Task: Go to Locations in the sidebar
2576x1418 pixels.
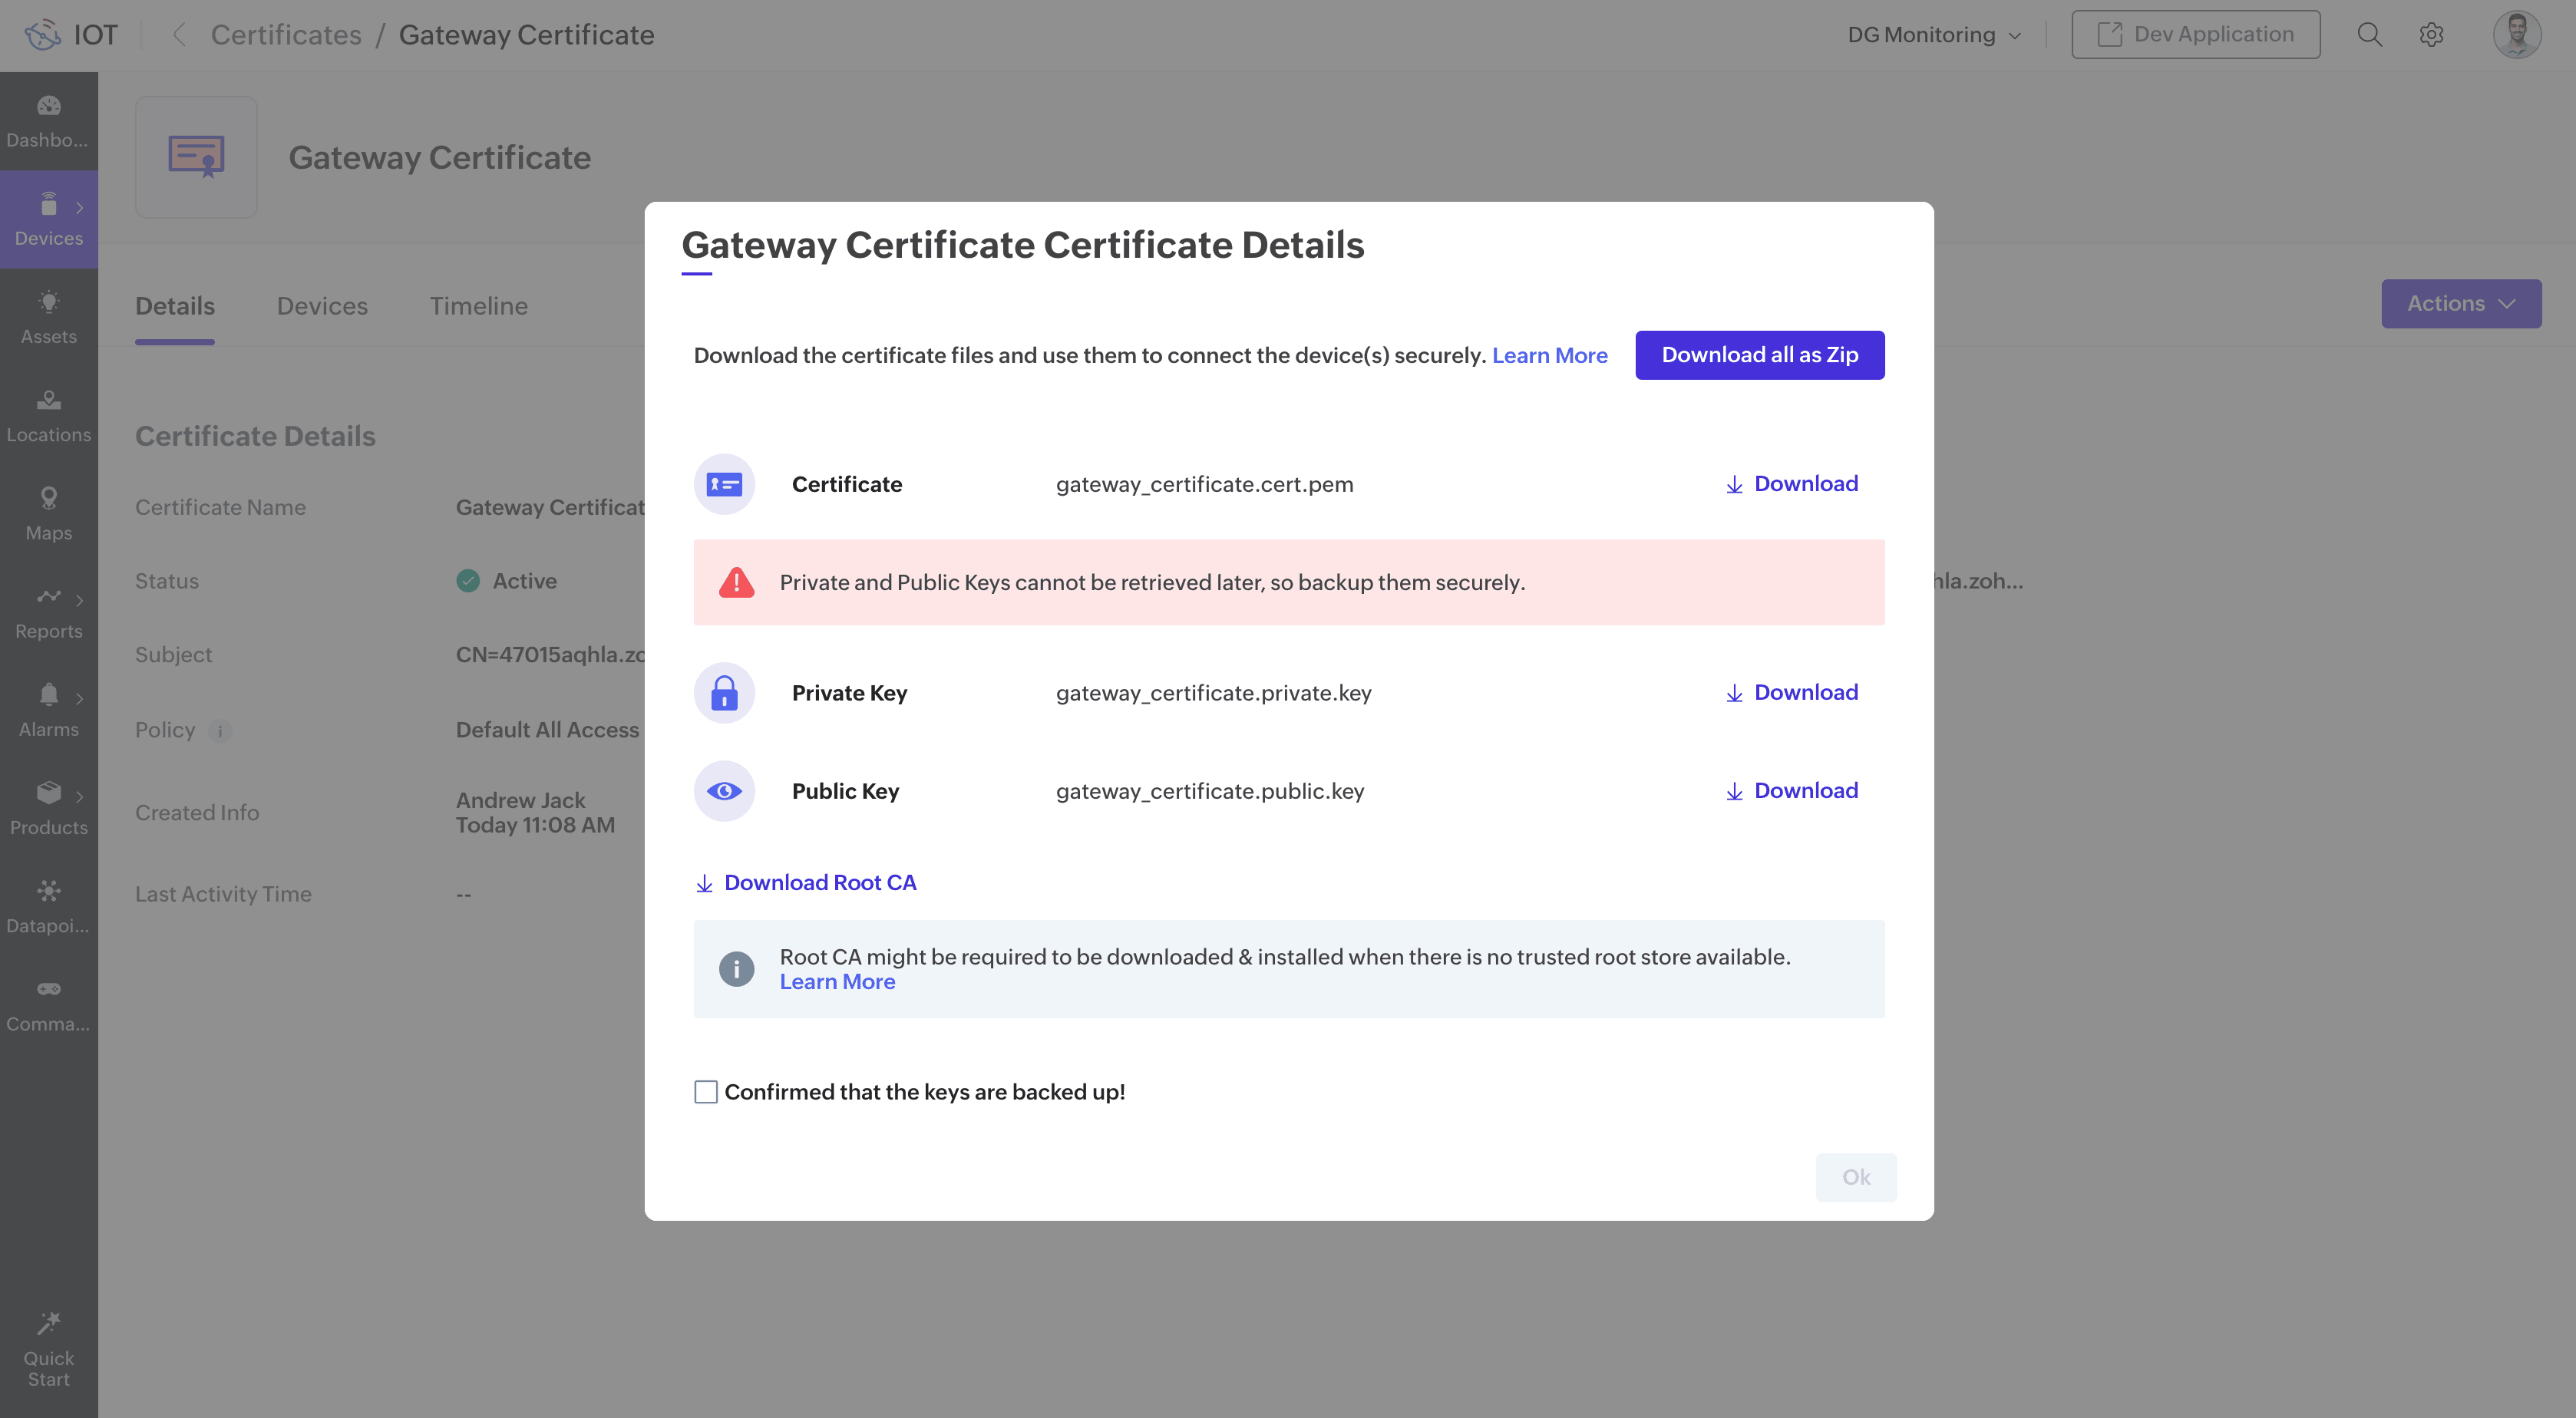Action: coord(48,415)
